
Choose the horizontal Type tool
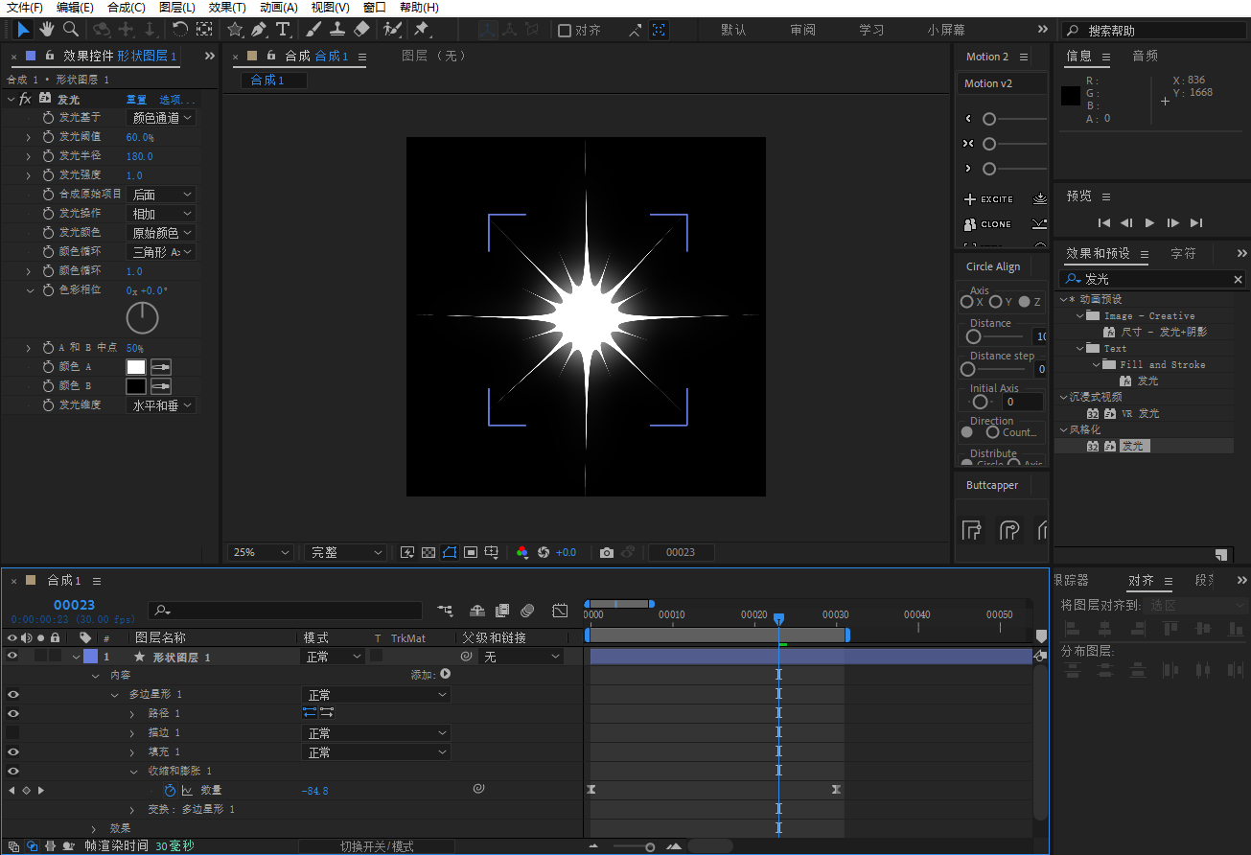pyautogui.click(x=283, y=30)
